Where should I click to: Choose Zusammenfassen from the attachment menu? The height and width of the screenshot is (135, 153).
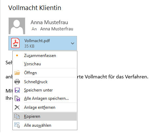pos(45,56)
